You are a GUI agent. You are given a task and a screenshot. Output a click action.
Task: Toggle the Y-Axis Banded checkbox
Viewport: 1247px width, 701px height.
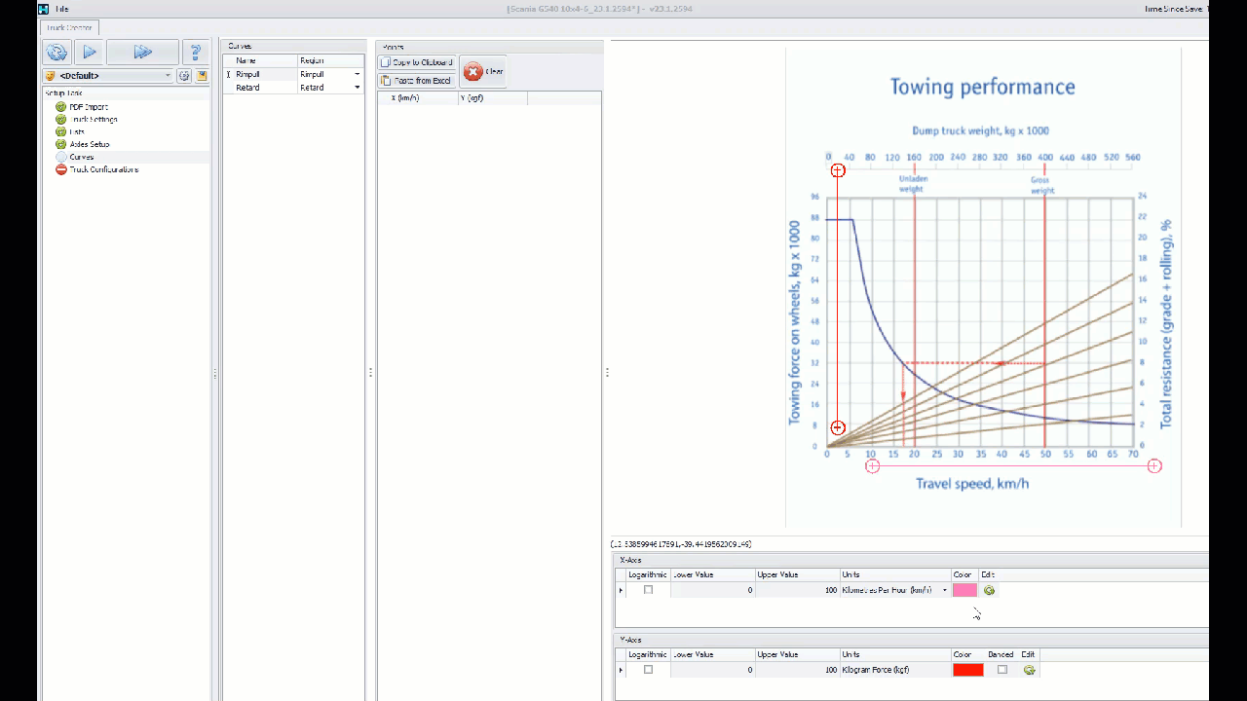[1001, 670]
